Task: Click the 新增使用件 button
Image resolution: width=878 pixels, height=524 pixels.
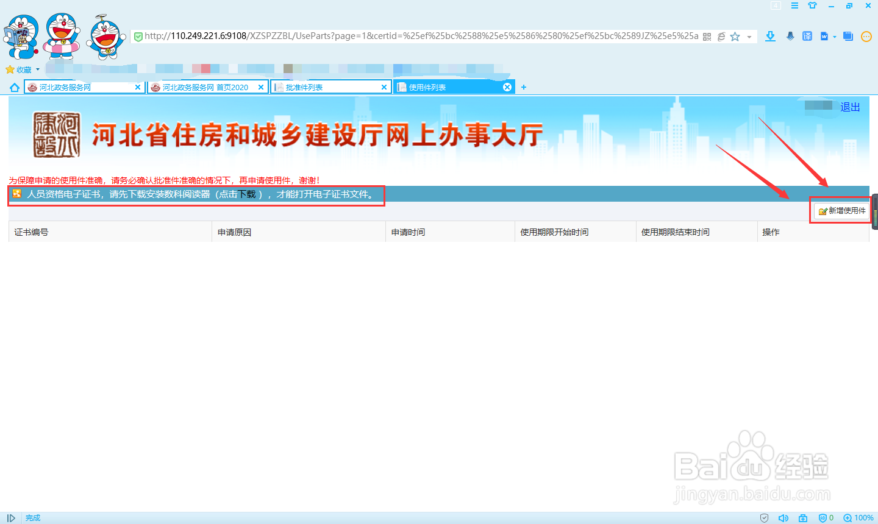Action: tap(841, 211)
